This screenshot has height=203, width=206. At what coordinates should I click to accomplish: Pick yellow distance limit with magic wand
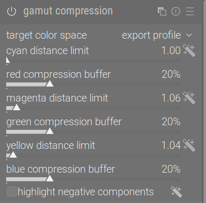pyautogui.click(x=189, y=145)
